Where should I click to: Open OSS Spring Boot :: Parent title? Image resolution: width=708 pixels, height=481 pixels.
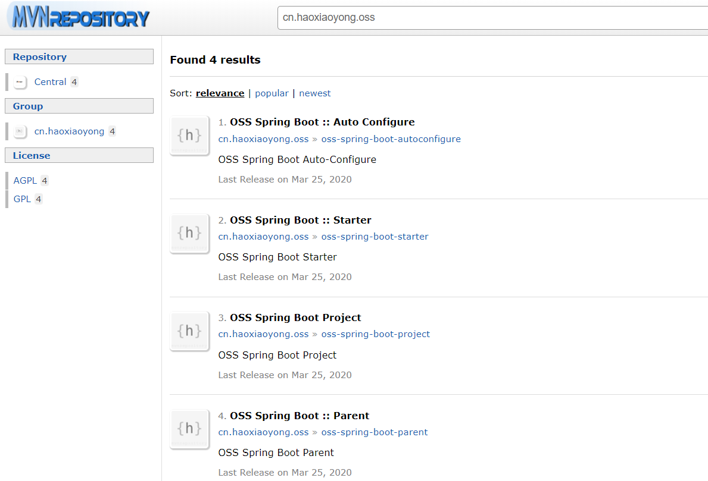300,416
